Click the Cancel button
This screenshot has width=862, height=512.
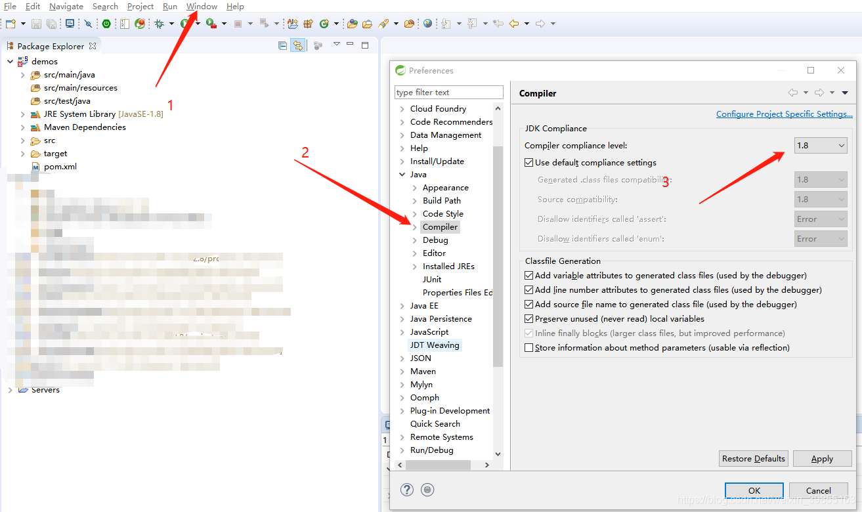click(818, 490)
